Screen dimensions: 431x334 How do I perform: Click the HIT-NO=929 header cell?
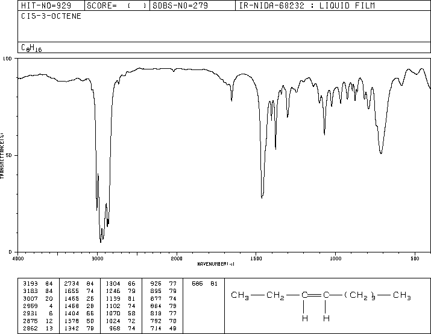tap(51, 5)
